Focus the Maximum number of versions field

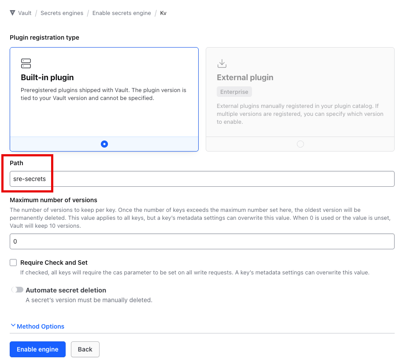tap(202, 241)
